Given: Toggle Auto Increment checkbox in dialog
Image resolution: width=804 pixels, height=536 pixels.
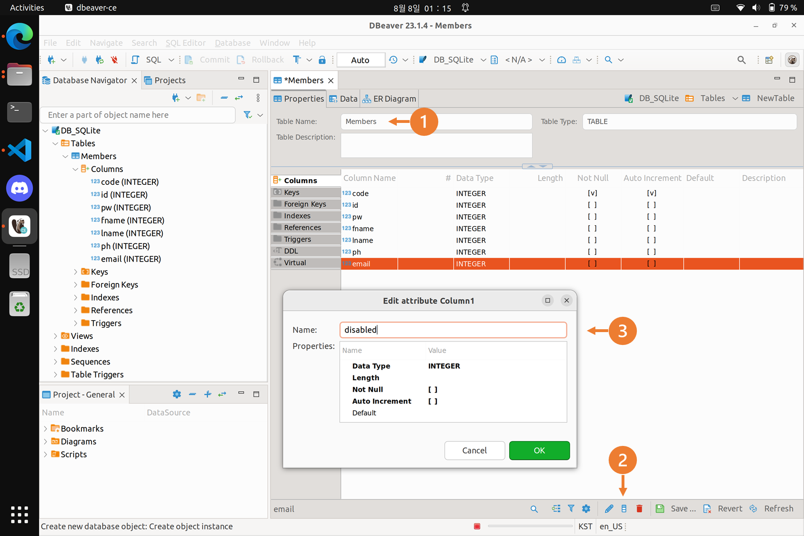Looking at the screenshot, I should click(x=432, y=401).
